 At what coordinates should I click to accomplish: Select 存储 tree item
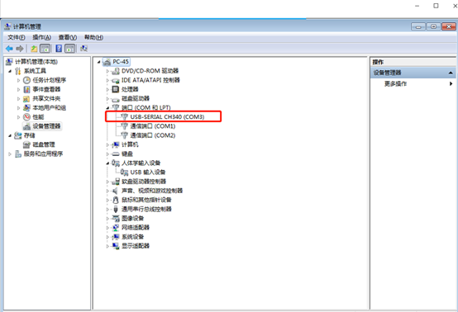click(29, 135)
